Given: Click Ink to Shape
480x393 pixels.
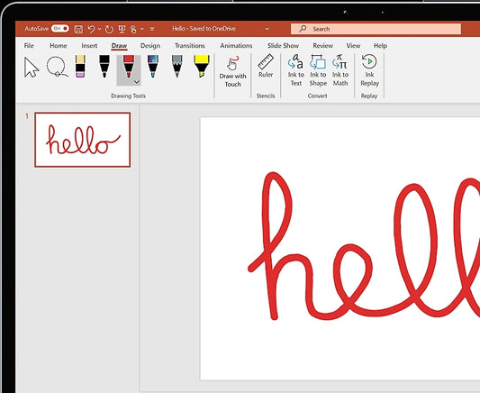Looking at the screenshot, I should 318,70.
